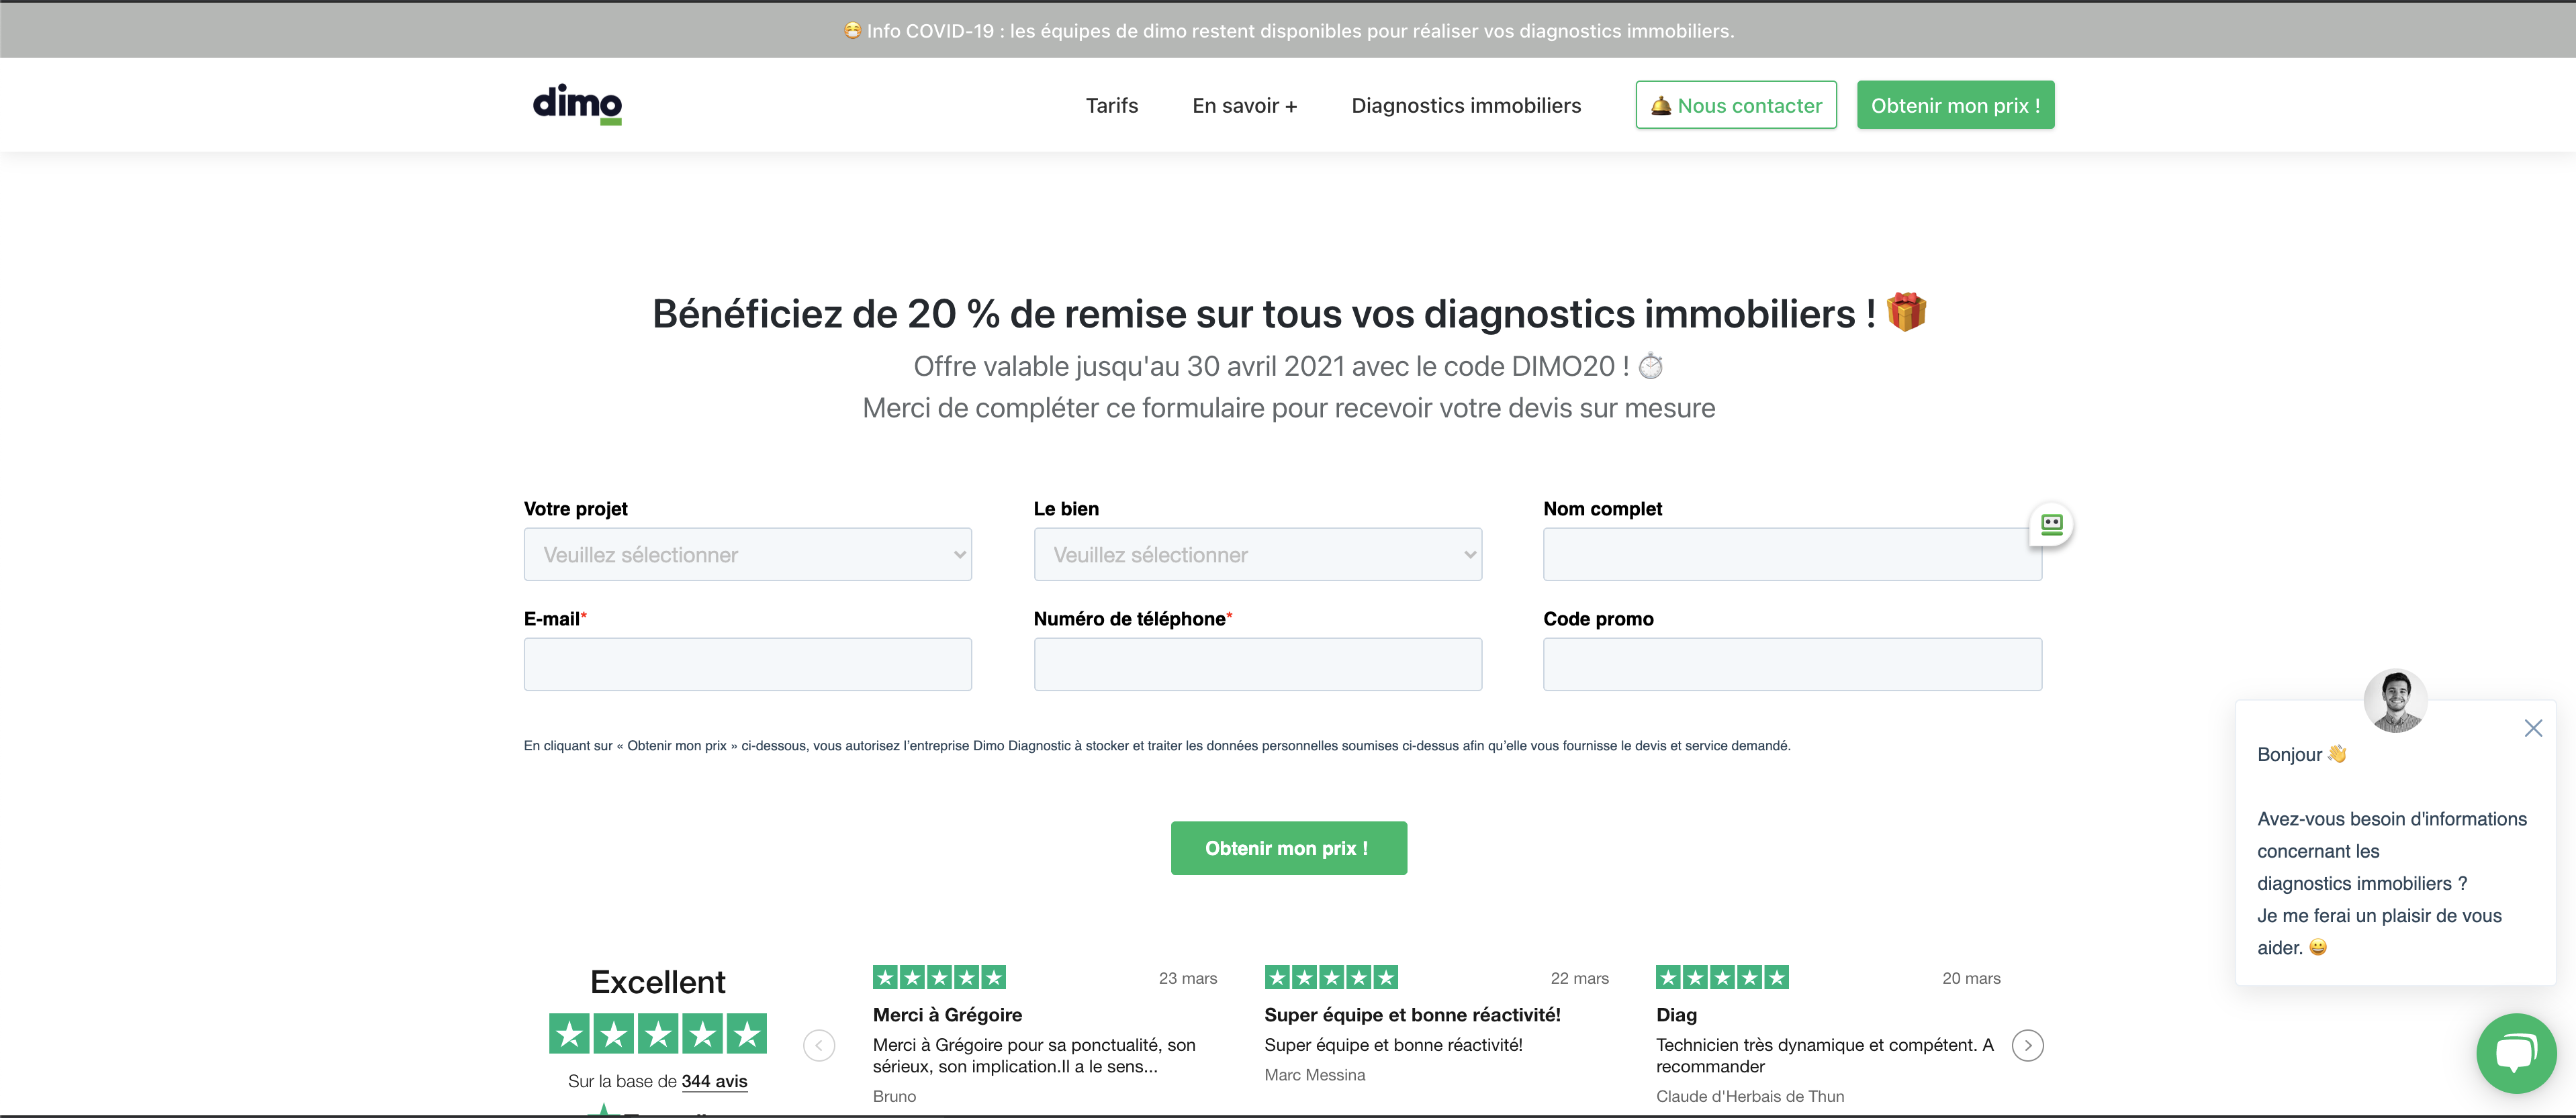Click the bell icon in Nous contacter

(x=1660, y=106)
